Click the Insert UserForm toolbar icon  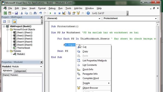[10, 13]
